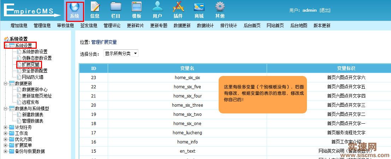The image size is (391, 159).
Task: Click the 计划任务 folder icon
Action: 12,127
